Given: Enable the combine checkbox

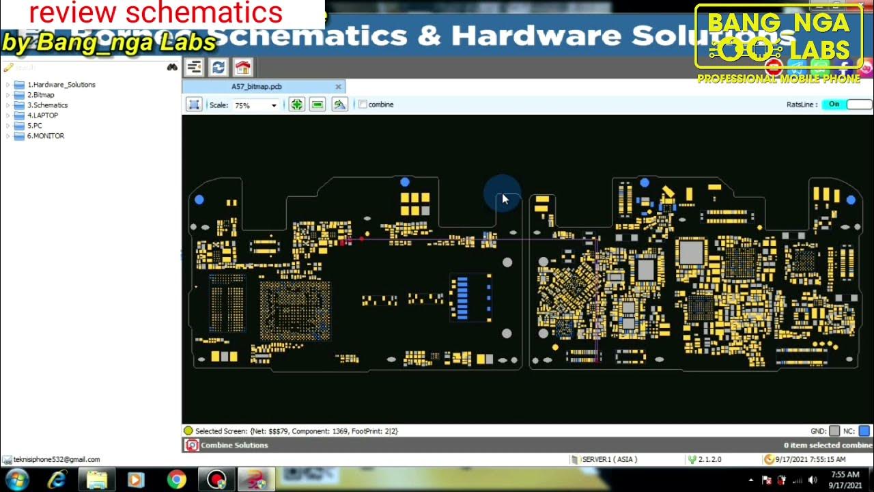Looking at the screenshot, I should (363, 105).
